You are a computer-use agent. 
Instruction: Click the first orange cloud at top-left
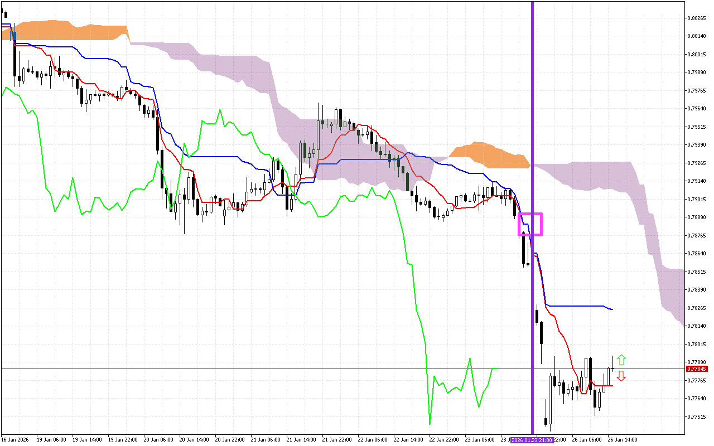(x=67, y=30)
